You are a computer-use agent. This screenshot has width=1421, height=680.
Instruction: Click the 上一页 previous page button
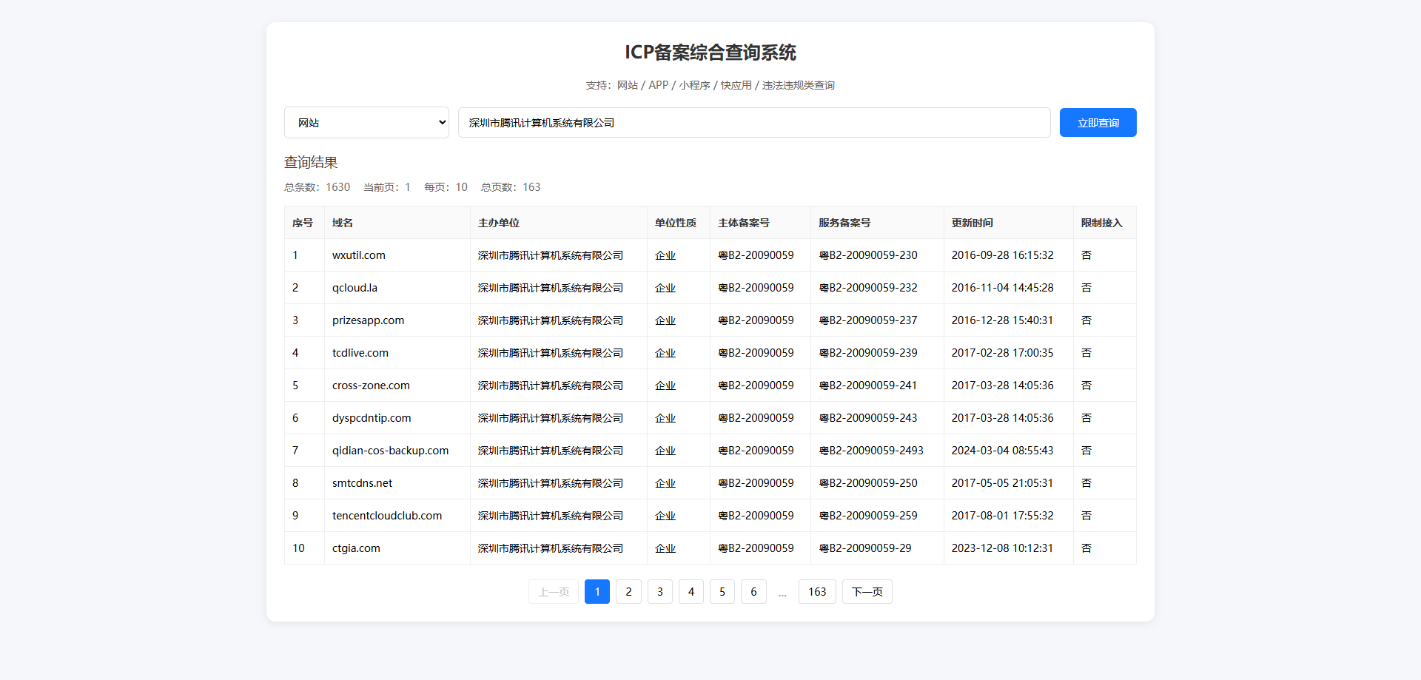tap(554, 592)
